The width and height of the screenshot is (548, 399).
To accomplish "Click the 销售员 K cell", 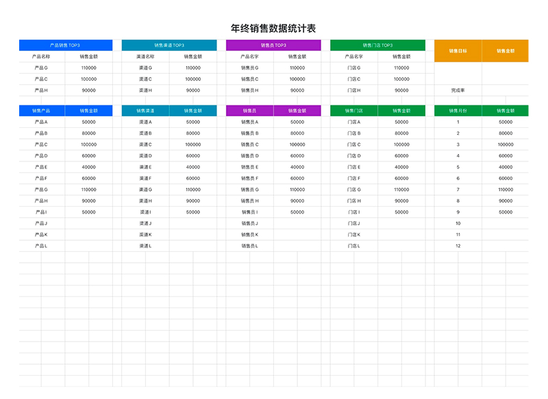I will click(x=249, y=235).
